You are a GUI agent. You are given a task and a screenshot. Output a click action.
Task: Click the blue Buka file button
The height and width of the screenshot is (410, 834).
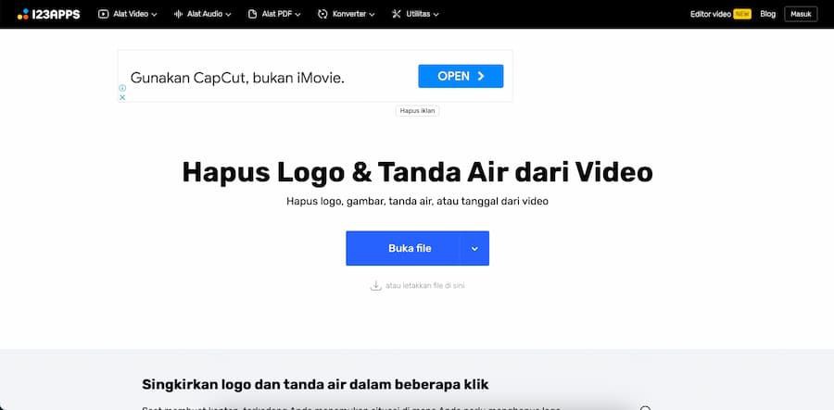coord(402,249)
